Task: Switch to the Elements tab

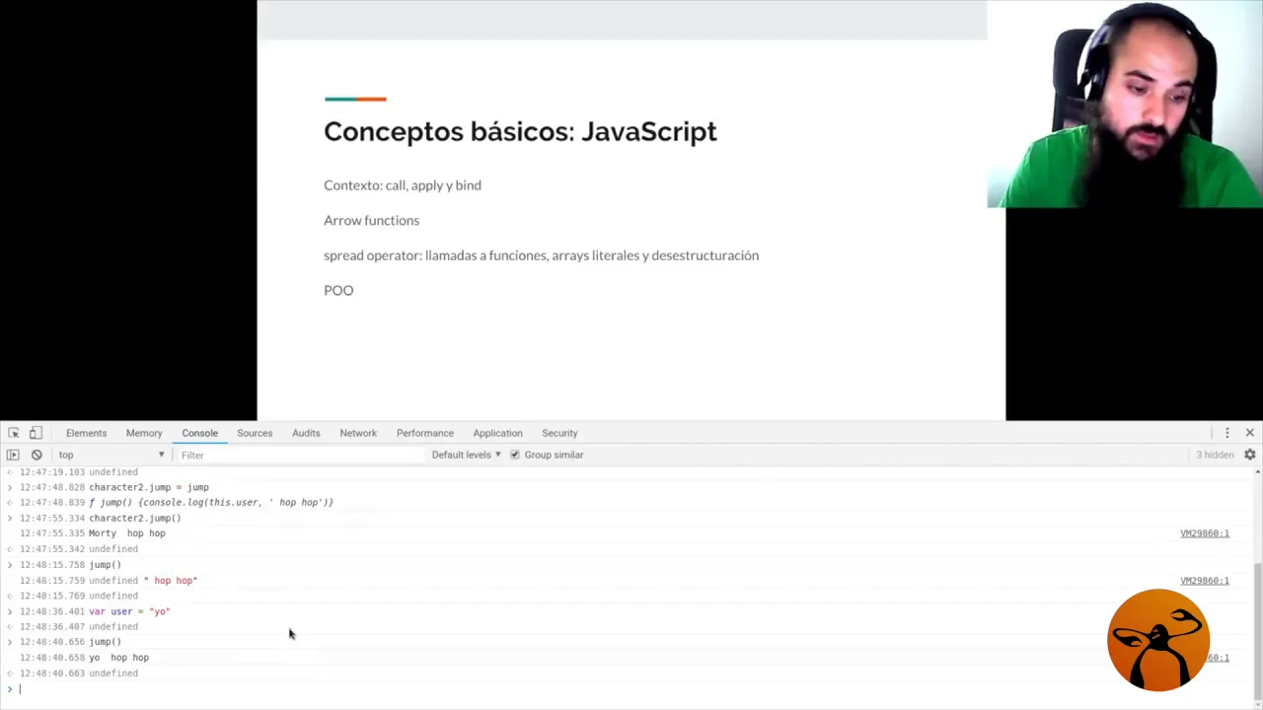Action: coord(86,433)
